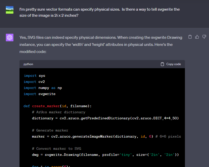Click the getPredefinedDictionary code line

click(105, 118)
